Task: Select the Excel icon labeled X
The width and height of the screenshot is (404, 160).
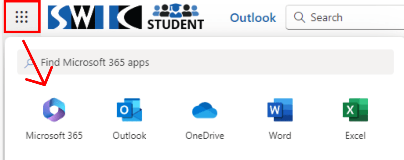Action: (x=355, y=110)
